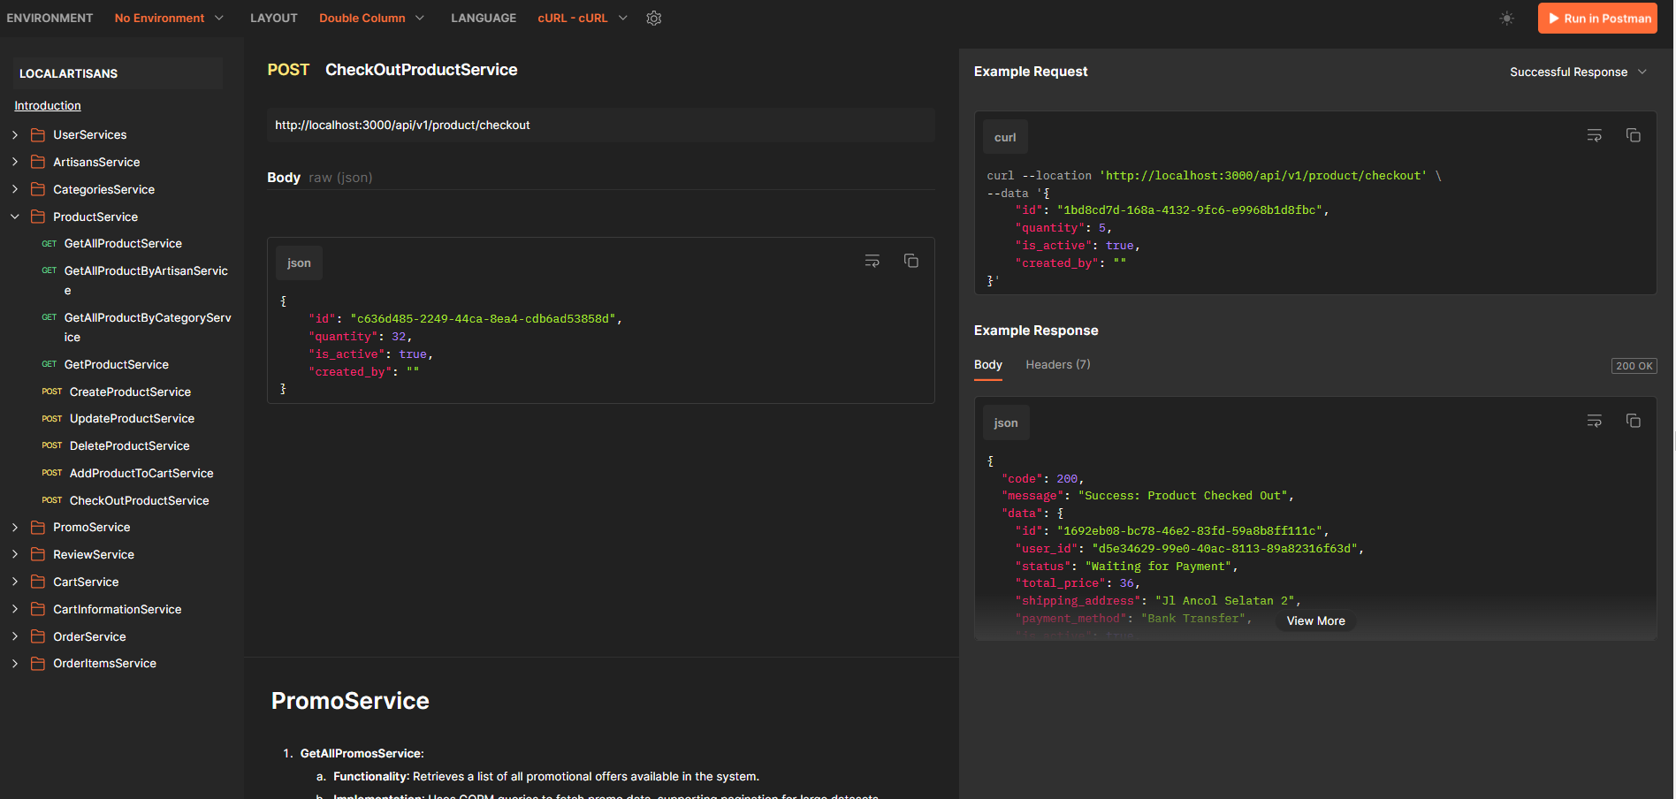
Task: Click the OrderService folder icon
Action: pyautogui.click(x=38, y=636)
